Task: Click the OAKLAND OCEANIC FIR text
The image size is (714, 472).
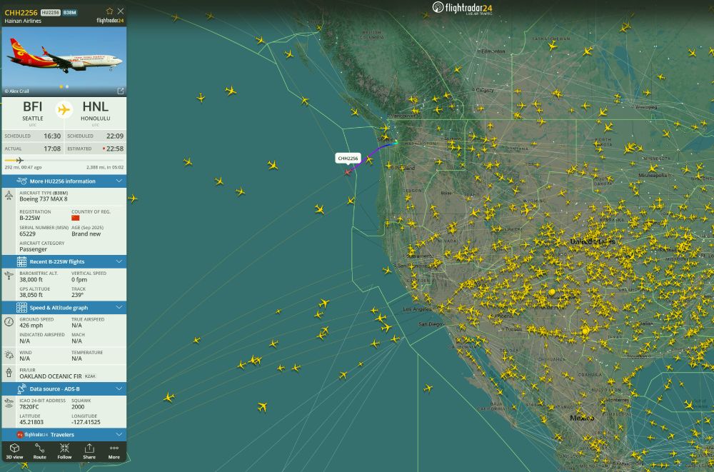Action: click(51, 376)
